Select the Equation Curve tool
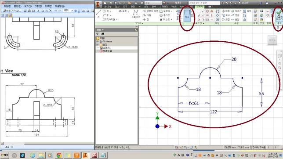 [150, 11]
